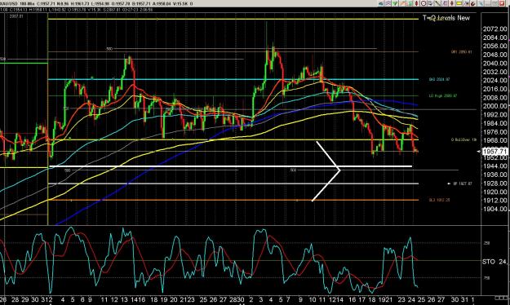Click the scroll buttons at the chart's bottom-right corner
This screenshot has width=510, height=305.
[x=501, y=298]
